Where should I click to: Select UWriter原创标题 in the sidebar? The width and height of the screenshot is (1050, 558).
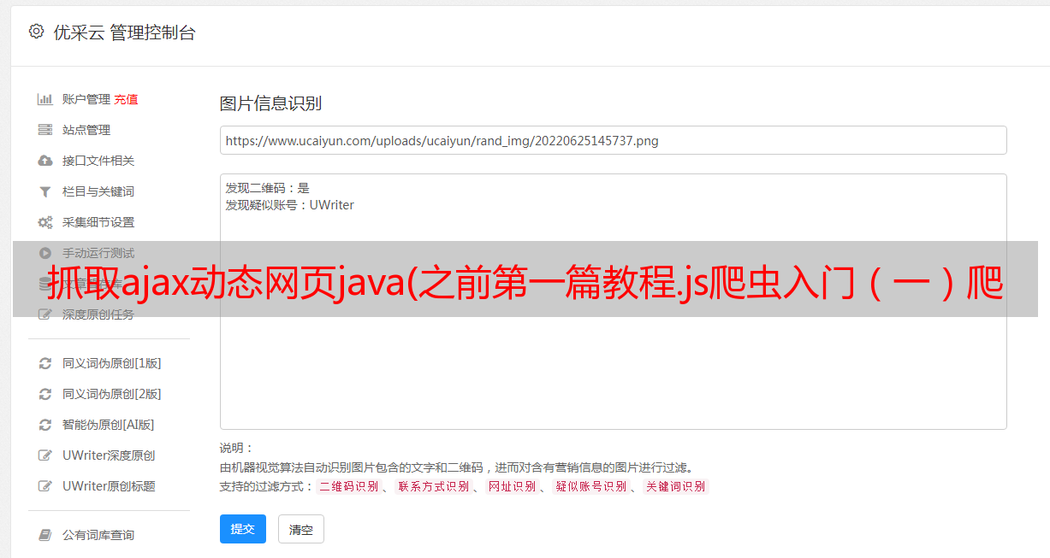(x=109, y=486)
